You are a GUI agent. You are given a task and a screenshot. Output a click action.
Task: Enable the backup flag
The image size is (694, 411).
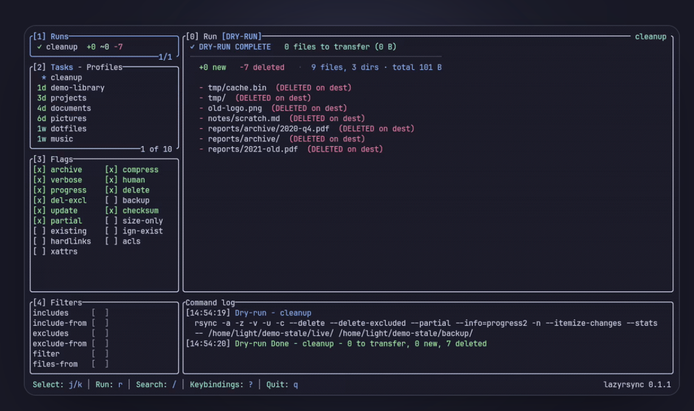(112, 200)
